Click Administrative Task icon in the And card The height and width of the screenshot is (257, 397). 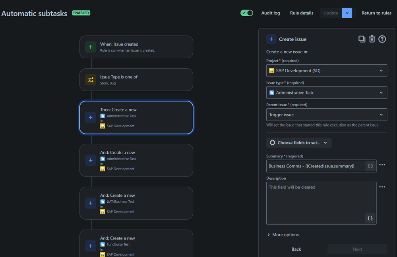[103, 159]
